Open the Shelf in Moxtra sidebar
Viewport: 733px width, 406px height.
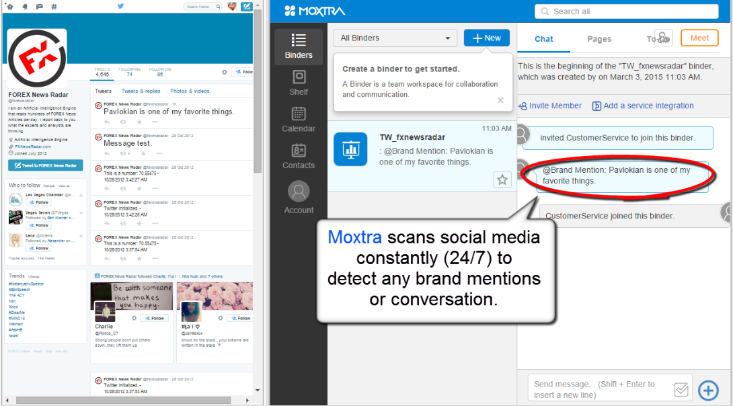tap(299, 83)
